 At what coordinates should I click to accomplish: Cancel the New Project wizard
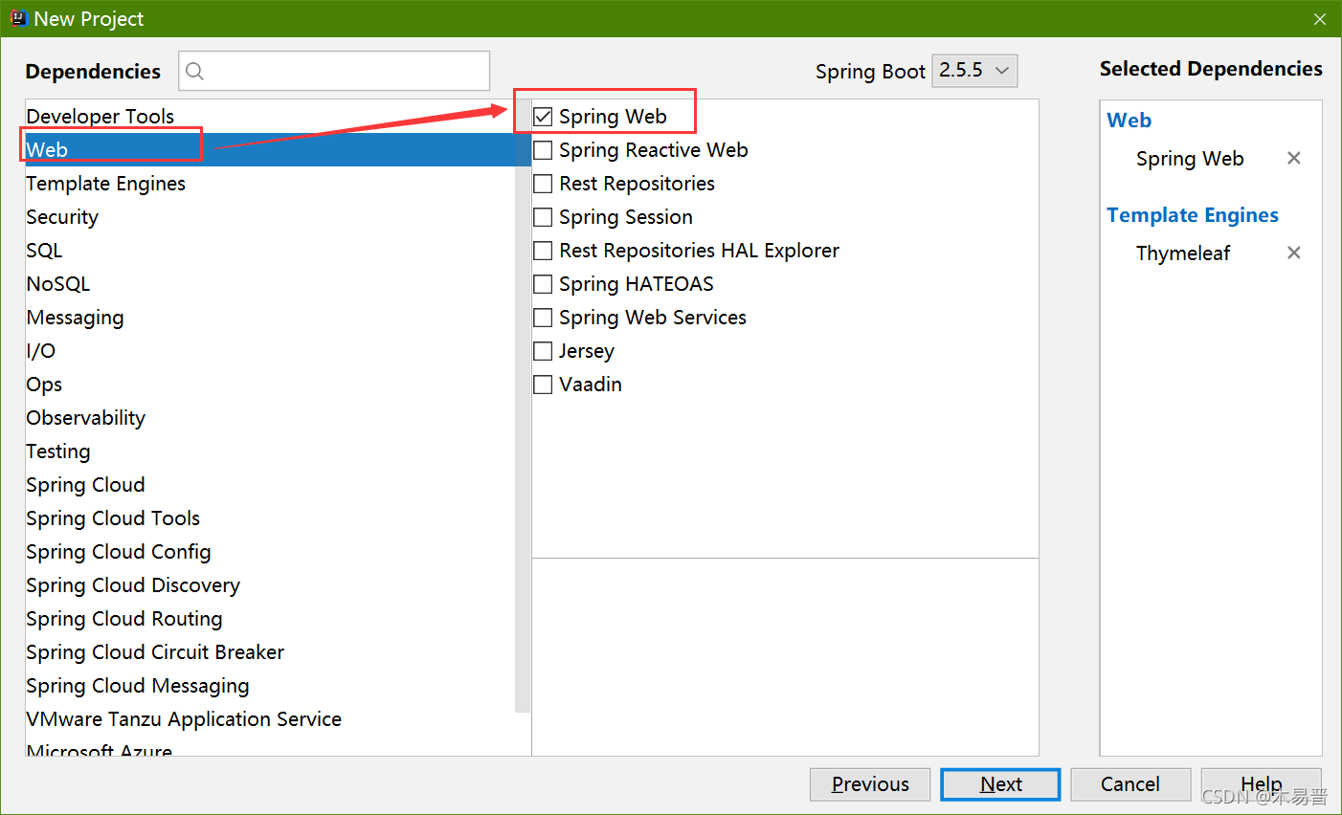[1130, 784]
